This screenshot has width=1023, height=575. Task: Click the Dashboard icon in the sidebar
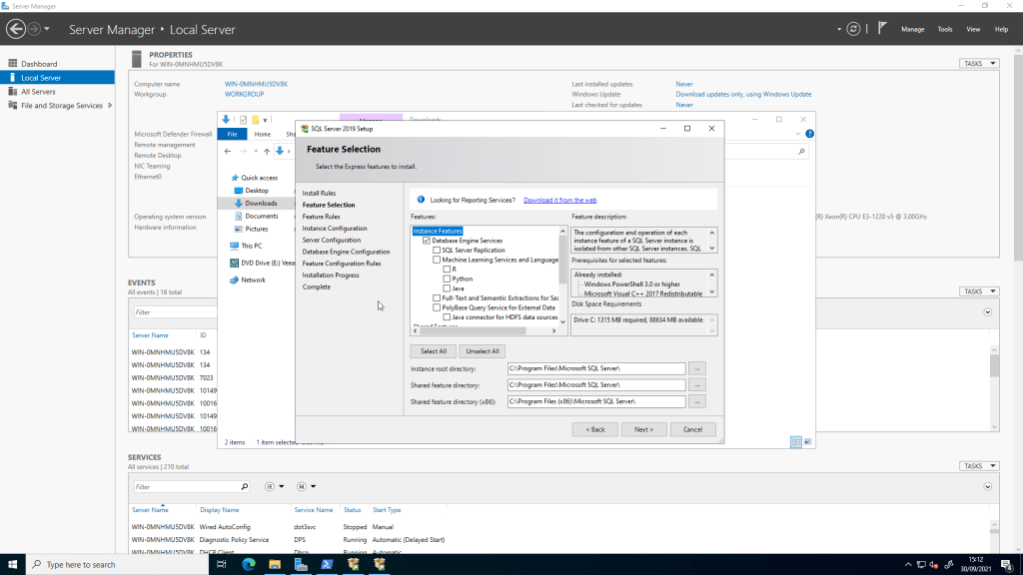pyautogui.click(x=12, y=64)
